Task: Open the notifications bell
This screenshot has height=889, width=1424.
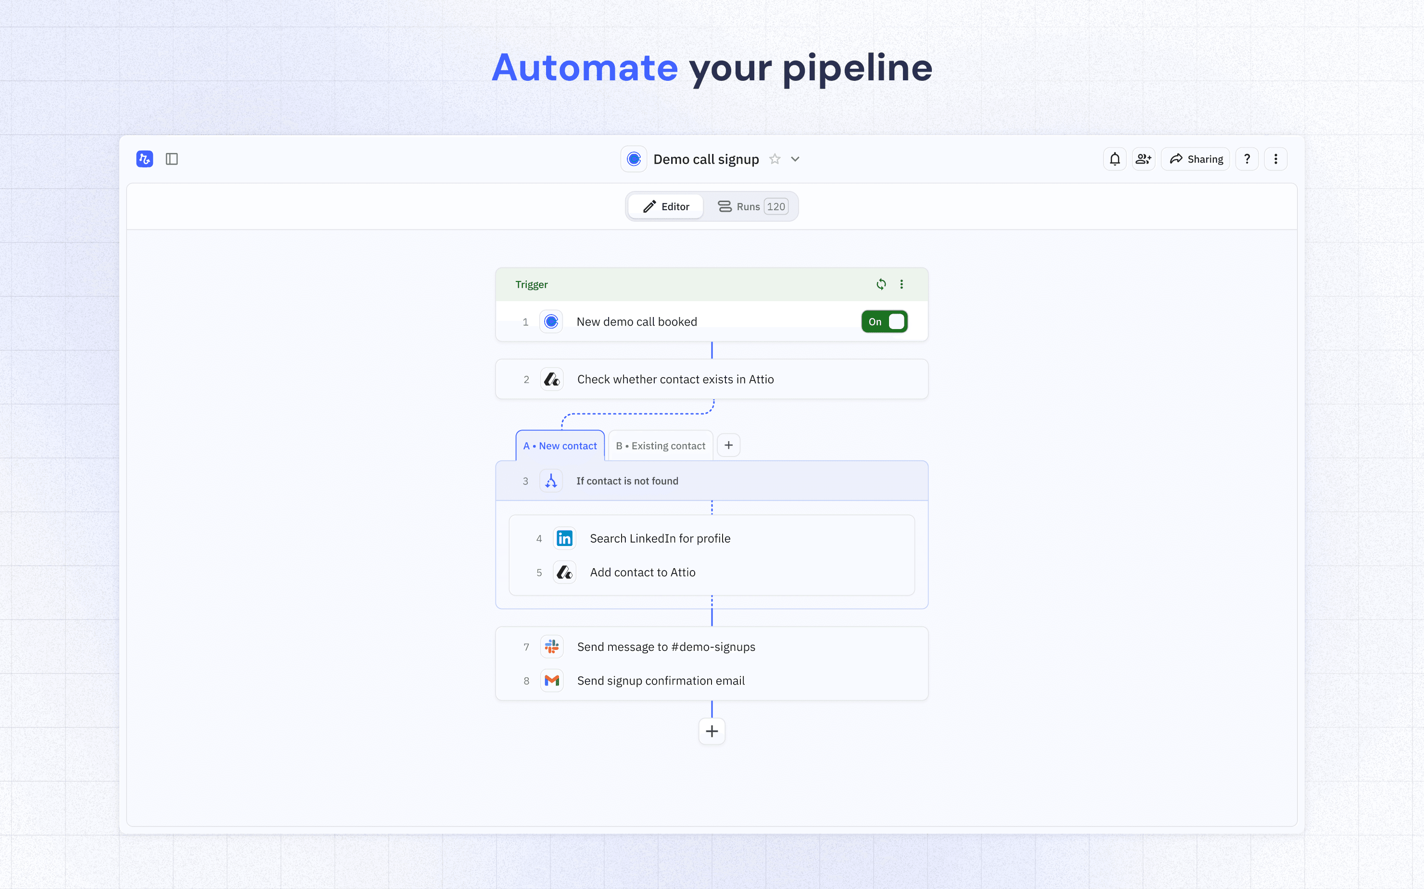Action: (x=1114, y=159)
